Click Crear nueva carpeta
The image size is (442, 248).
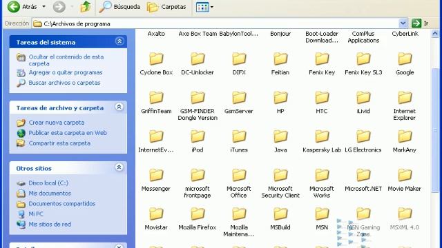50,123
